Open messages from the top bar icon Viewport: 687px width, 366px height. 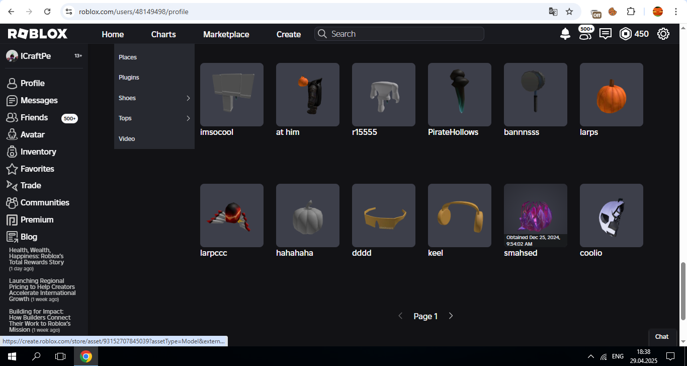605,34
